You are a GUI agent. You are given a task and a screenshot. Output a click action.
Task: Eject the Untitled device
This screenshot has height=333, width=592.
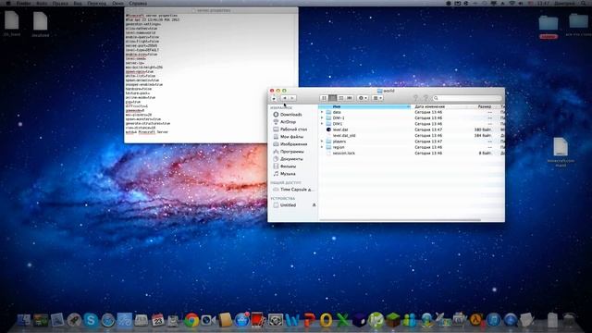(314, 205)
